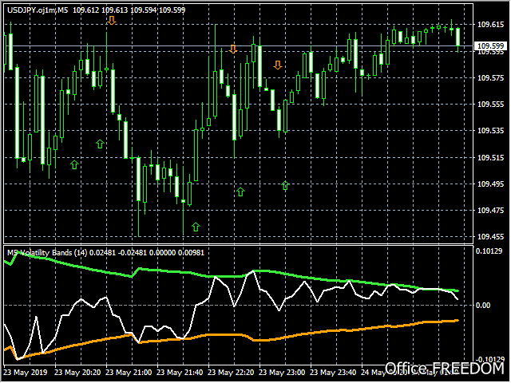The image size is (511, 383).
Task: Click the Office-FREEDOM watermark text
Action: pyautogui.click(x=445, y=369)
